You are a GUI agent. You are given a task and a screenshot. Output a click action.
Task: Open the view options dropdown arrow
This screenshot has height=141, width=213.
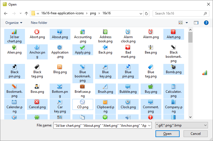coord(187,23)
